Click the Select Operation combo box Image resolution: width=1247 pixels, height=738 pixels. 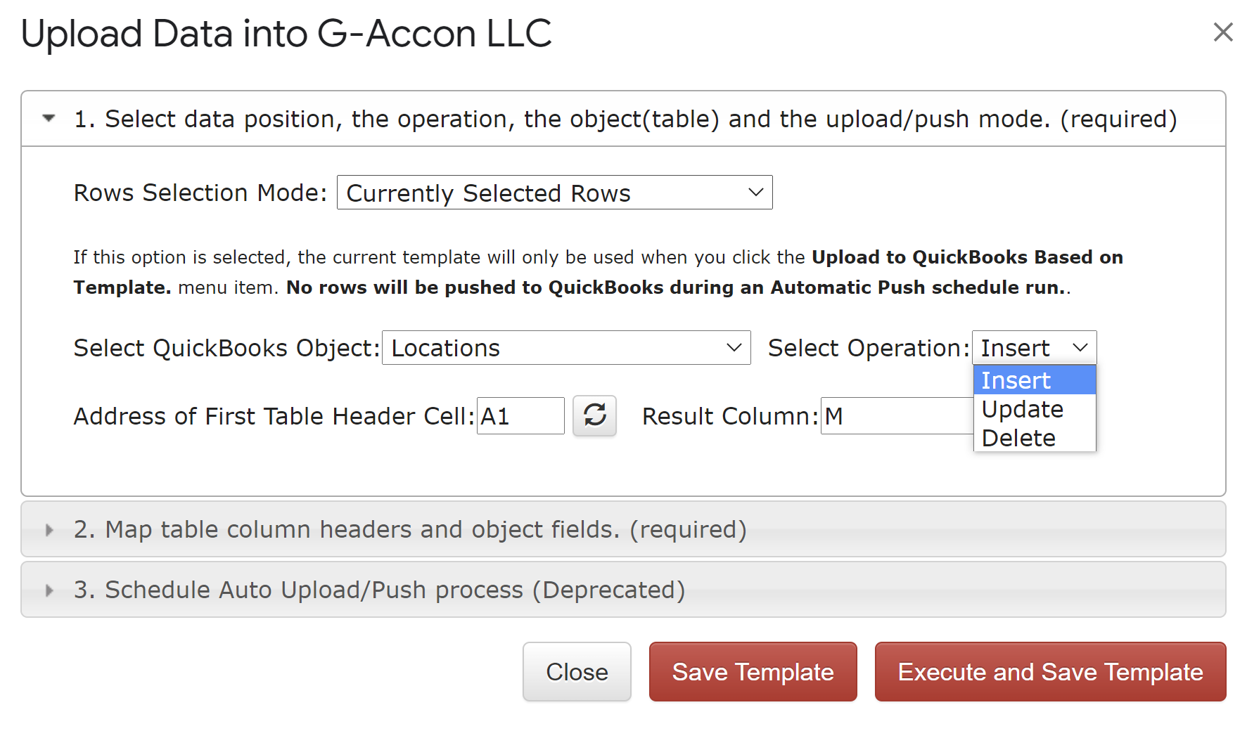1033,348
